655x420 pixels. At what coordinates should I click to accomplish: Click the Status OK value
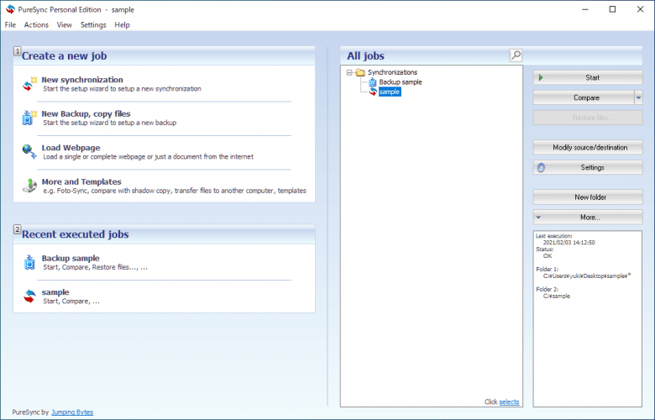pos(548,255)
